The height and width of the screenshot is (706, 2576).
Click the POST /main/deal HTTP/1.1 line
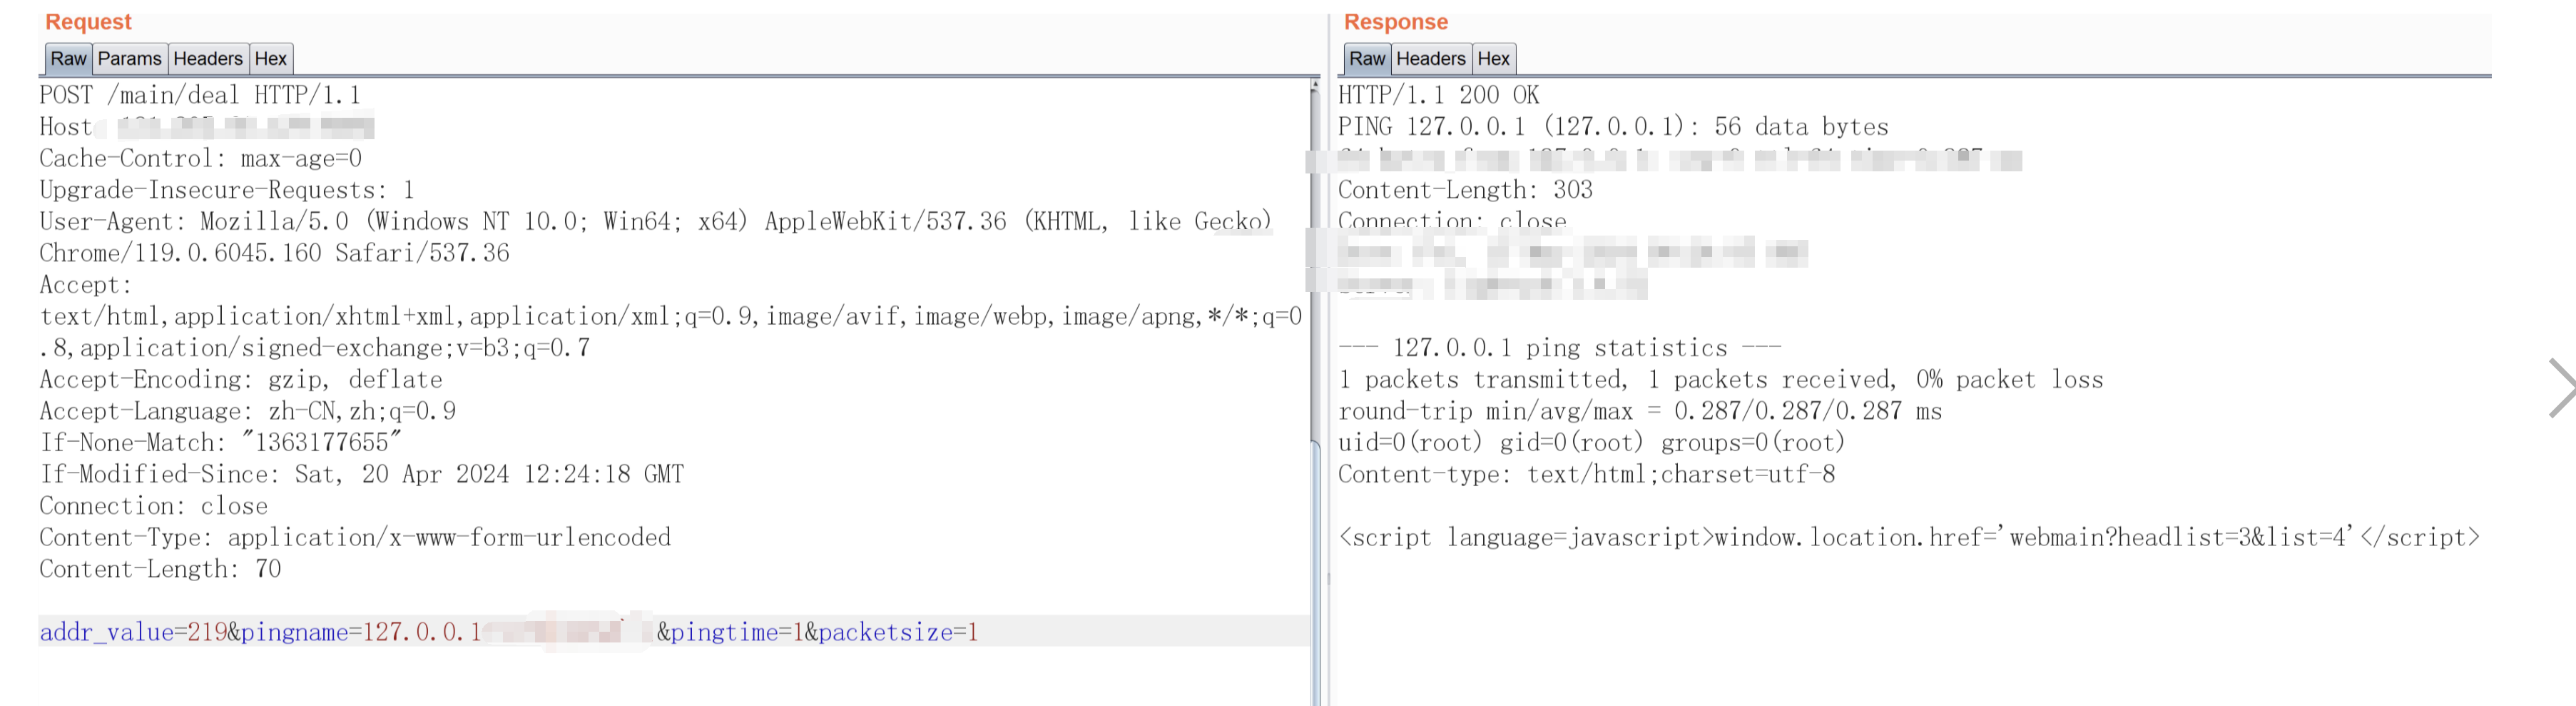pyautogui.click(x=200, y=95)
